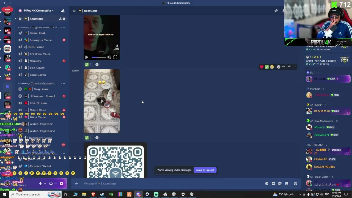The width and height of the screenshot is (352, 198).
Task: Join Music-Zone voice channel
Action: 42,110
